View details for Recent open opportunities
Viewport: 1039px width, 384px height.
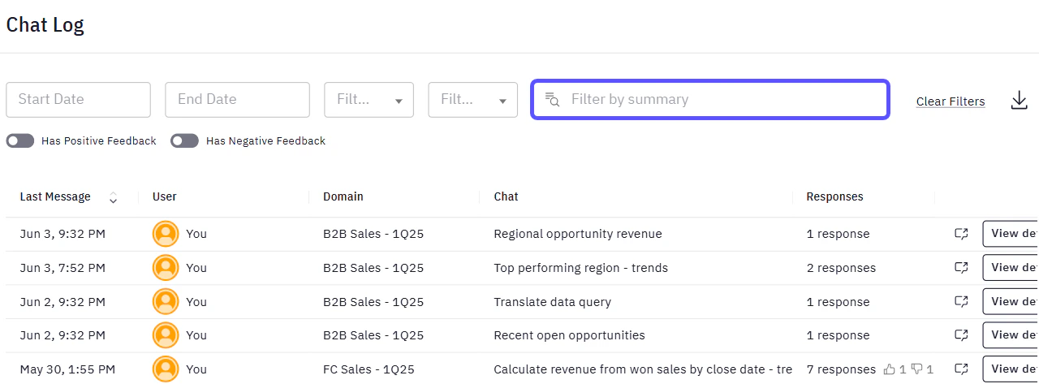tap(1011, 334)
